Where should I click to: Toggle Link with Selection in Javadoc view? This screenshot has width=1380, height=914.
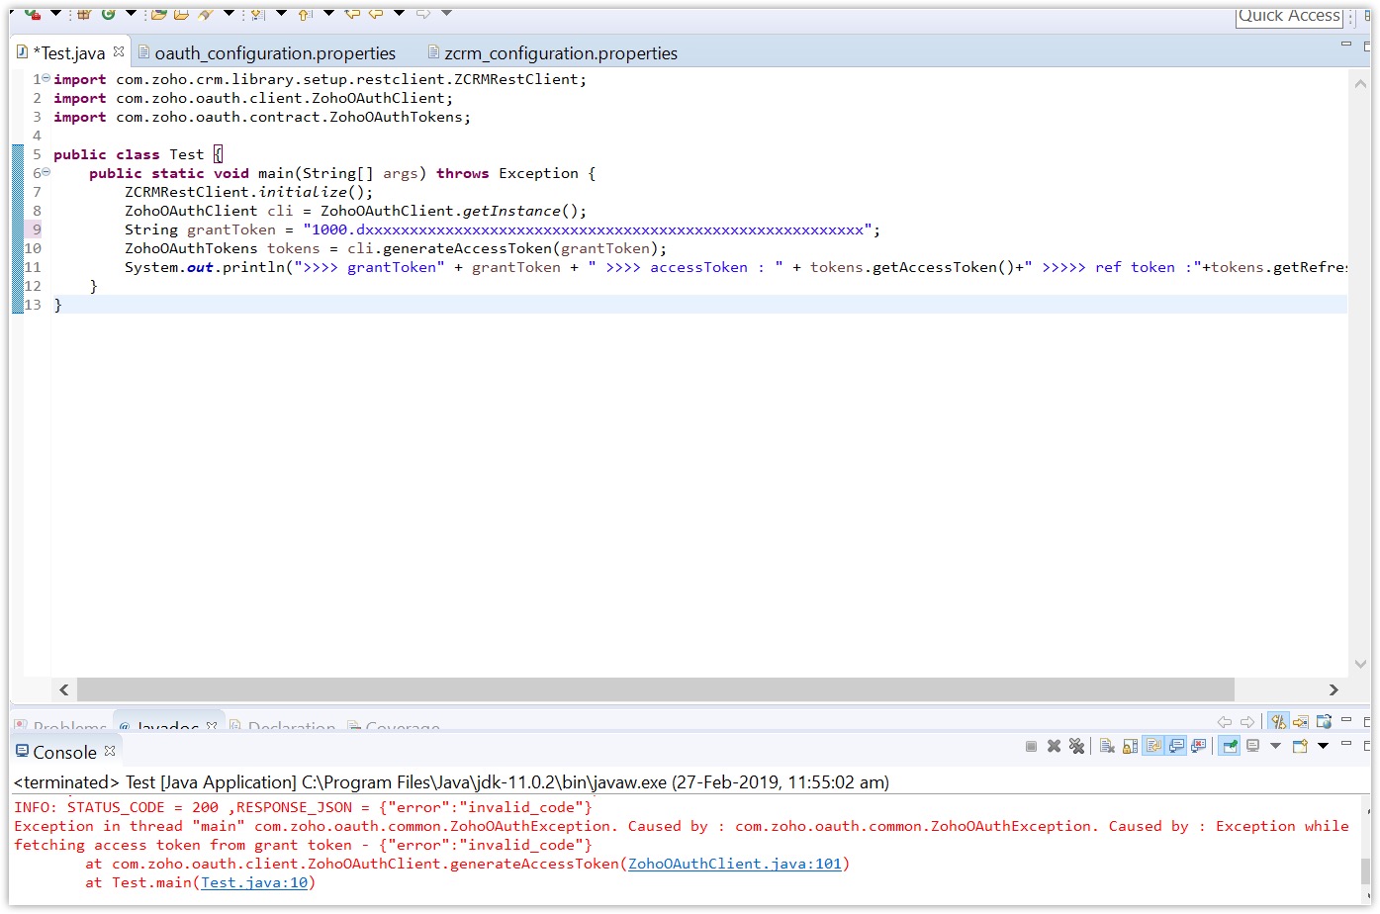(x=1279, y=722)
